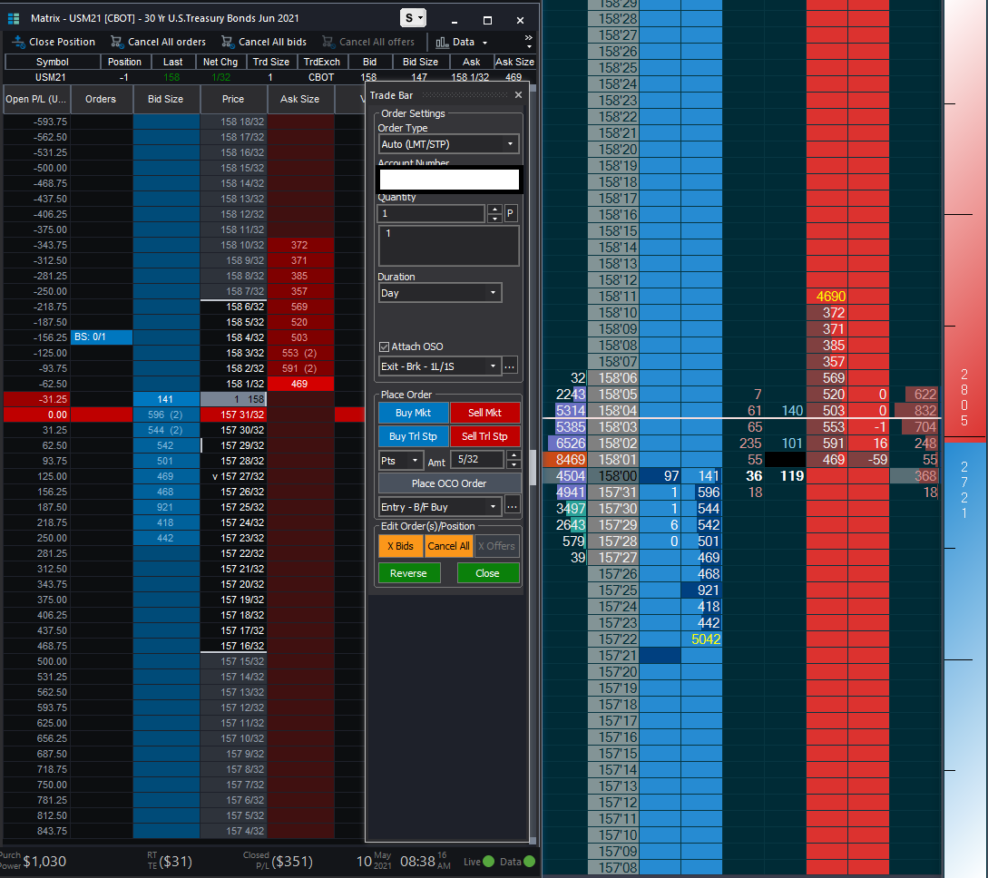Open the Entry - B/F Buy dropdown

click(x=439, y=506)
